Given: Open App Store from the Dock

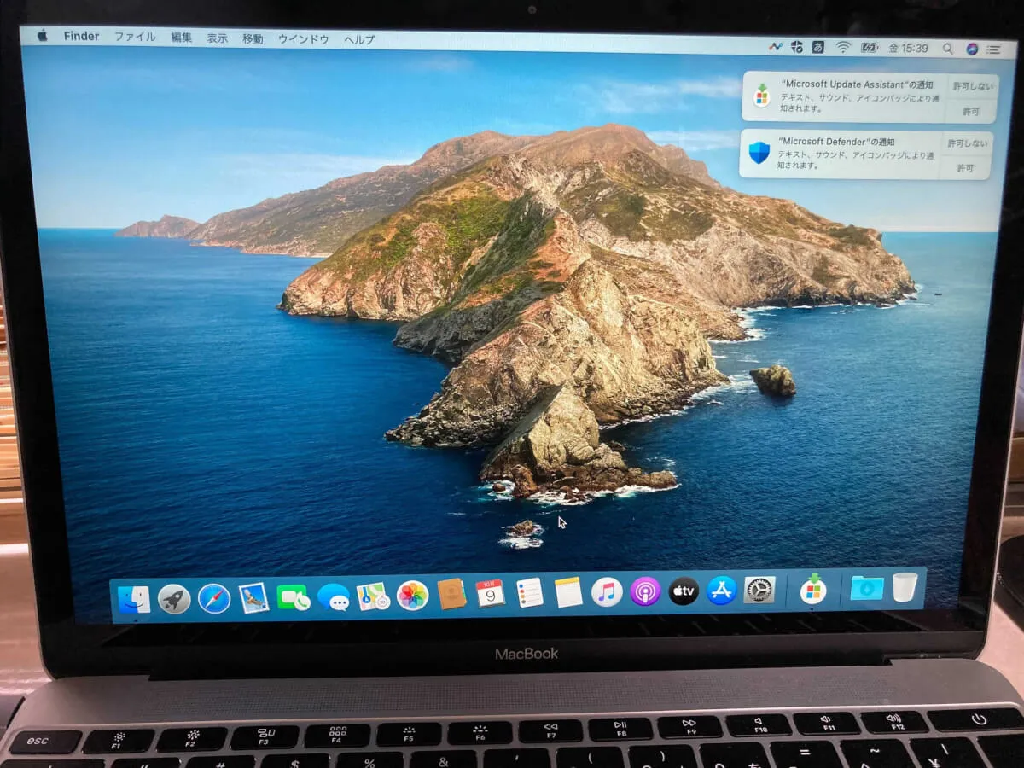Looking at the screenshot, I should pyautogui.click(x=722, y=590).
